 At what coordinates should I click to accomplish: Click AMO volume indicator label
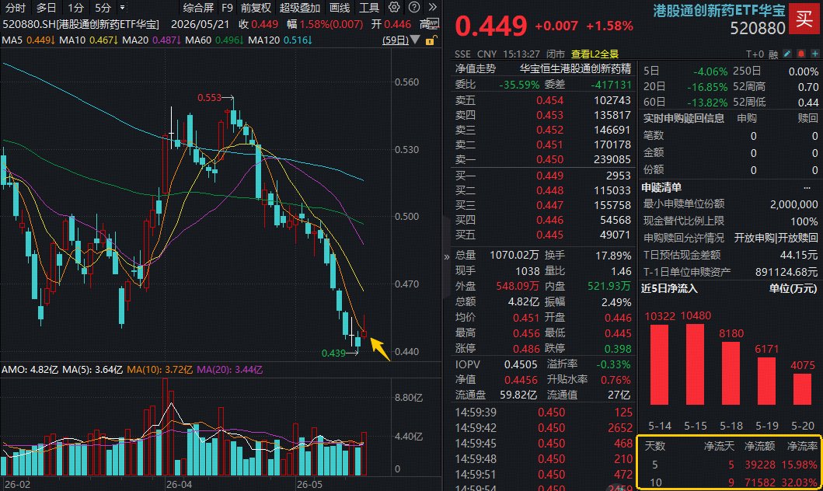[x=30, y=370]
